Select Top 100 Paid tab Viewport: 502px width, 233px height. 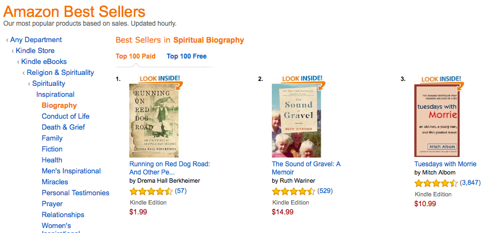pos(135,56)
